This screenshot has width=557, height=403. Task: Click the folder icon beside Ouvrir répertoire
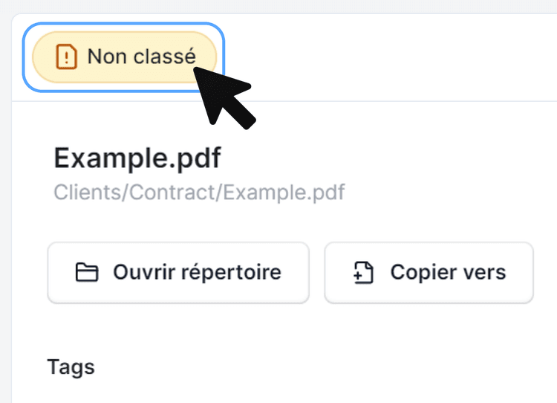87,273
